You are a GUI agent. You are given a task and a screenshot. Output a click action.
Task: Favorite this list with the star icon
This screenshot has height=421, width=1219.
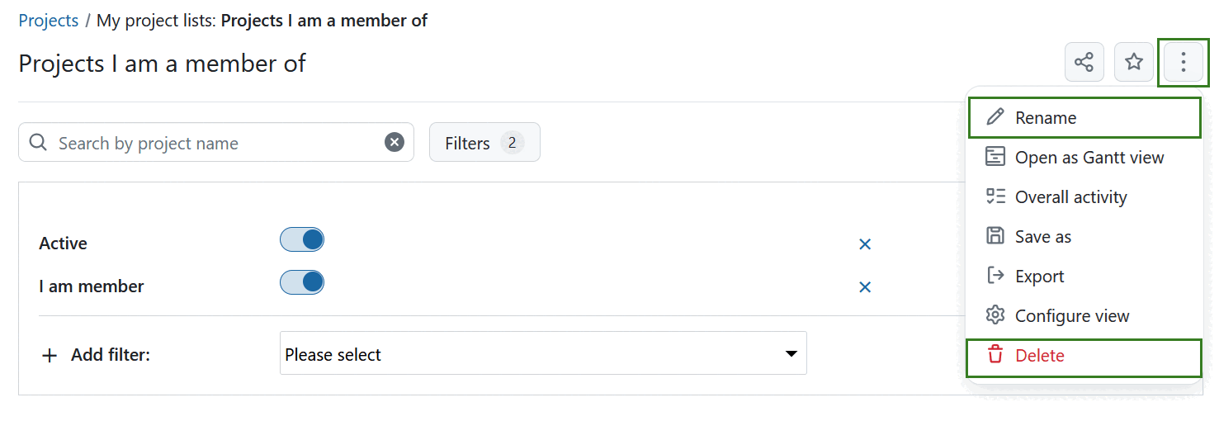pos(1133,62)
